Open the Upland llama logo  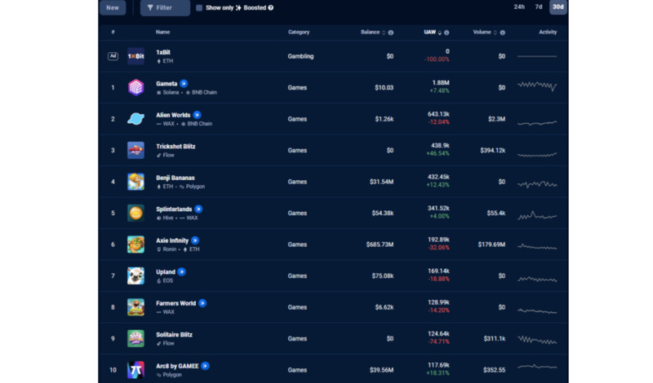pos(135,275)
